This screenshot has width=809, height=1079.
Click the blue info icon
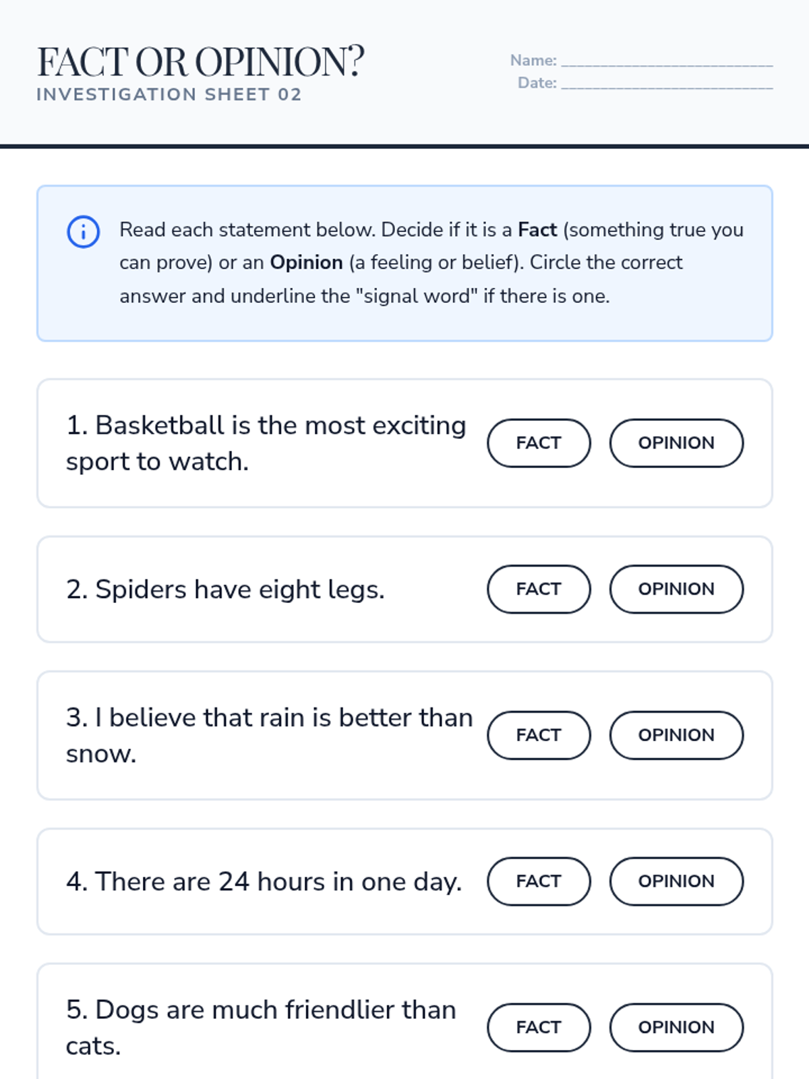click(84, 232)
